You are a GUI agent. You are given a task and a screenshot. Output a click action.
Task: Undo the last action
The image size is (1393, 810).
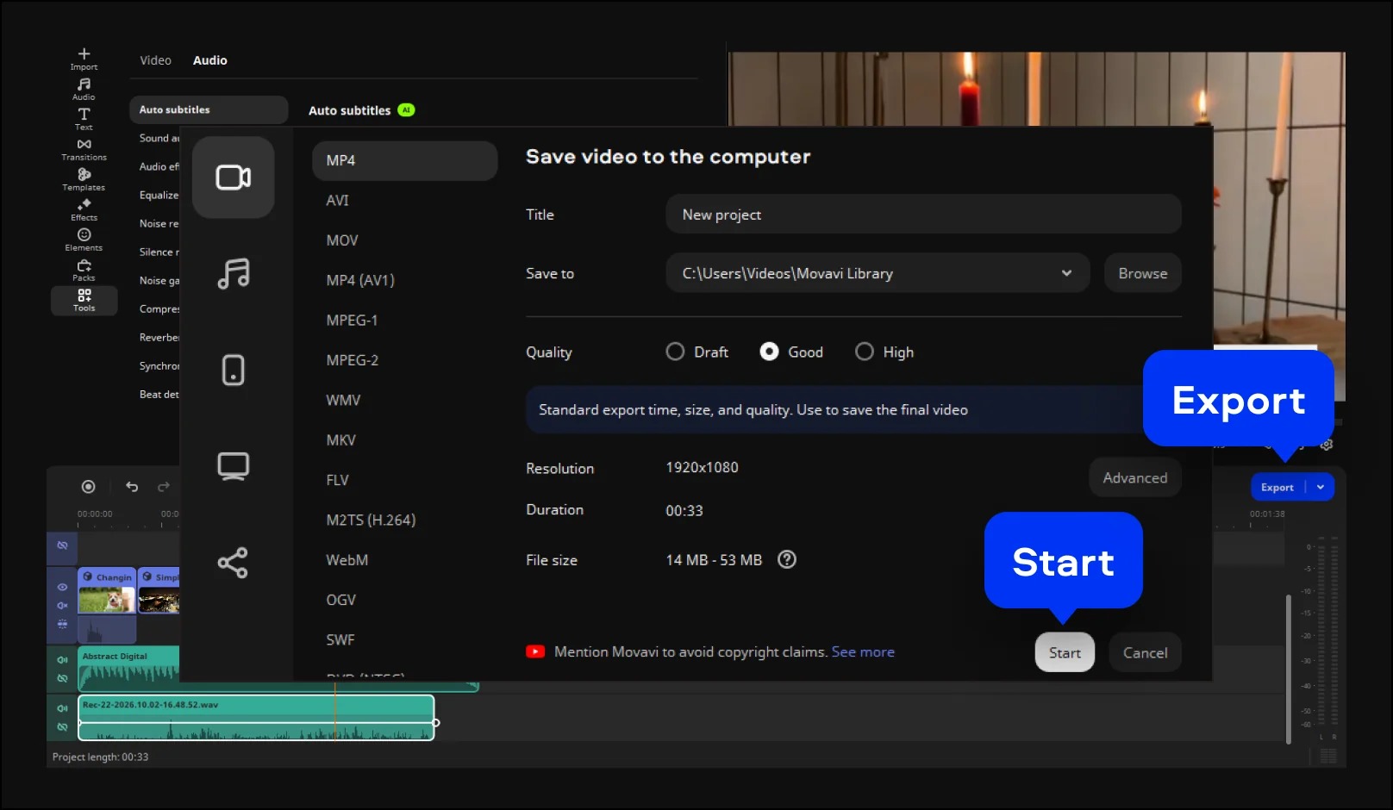click(x=132, y=487)
